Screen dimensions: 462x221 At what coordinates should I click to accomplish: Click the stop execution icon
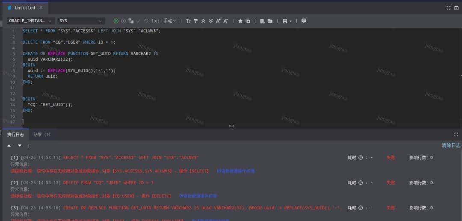point(124,21)
